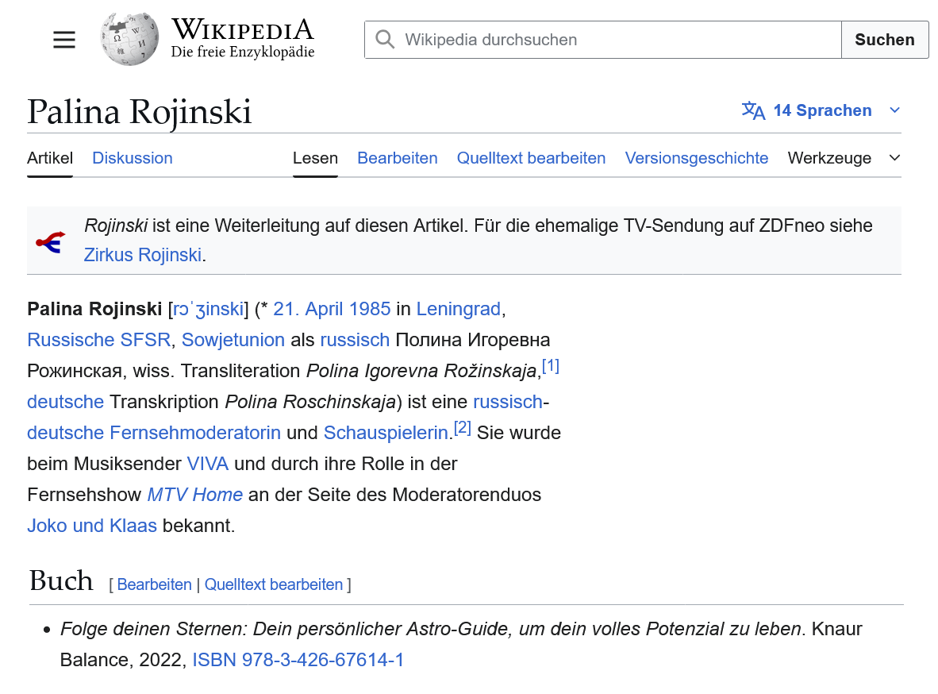Focus the Wikipedia durchsuchen search field
Screen dimensions: 938x694
tap(603, 40)
